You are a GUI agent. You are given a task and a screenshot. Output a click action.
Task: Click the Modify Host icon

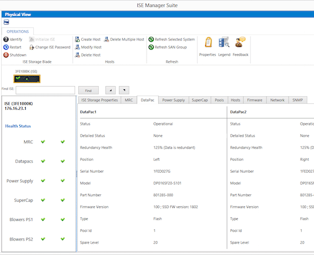click(x=77, y=47)
